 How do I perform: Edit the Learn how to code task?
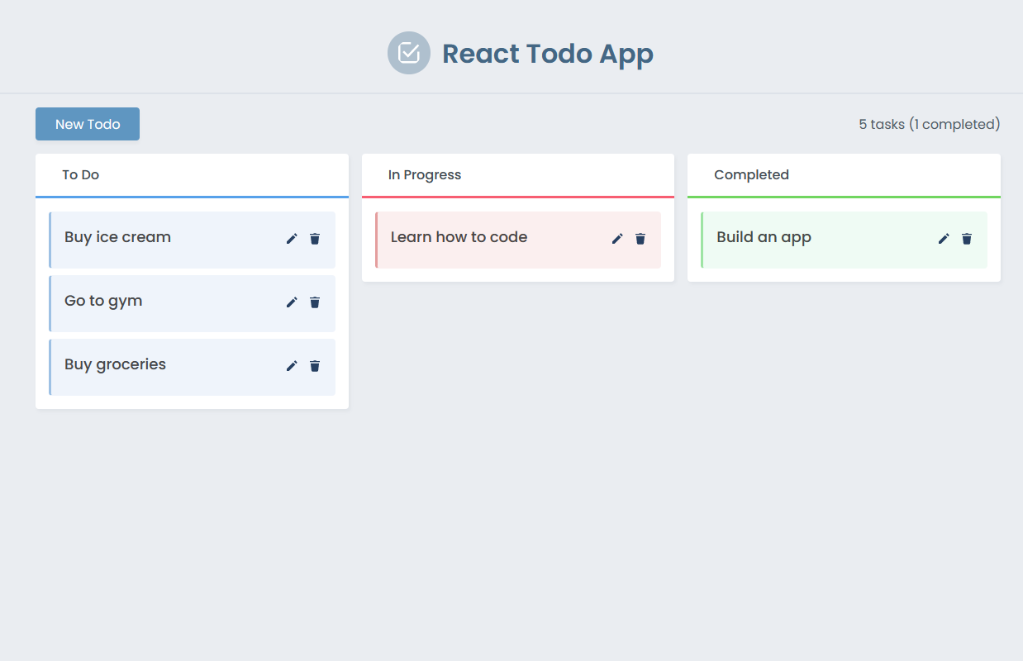617,239
